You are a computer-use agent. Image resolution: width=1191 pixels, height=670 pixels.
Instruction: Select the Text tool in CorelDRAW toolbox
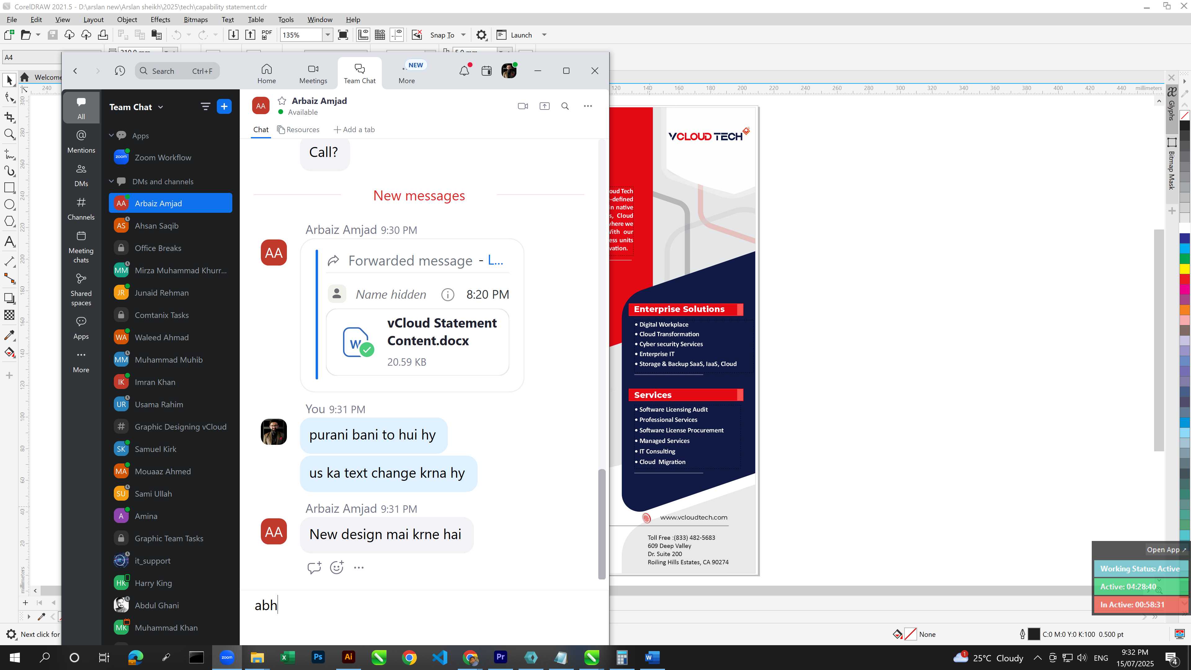(x=9, y=241)
